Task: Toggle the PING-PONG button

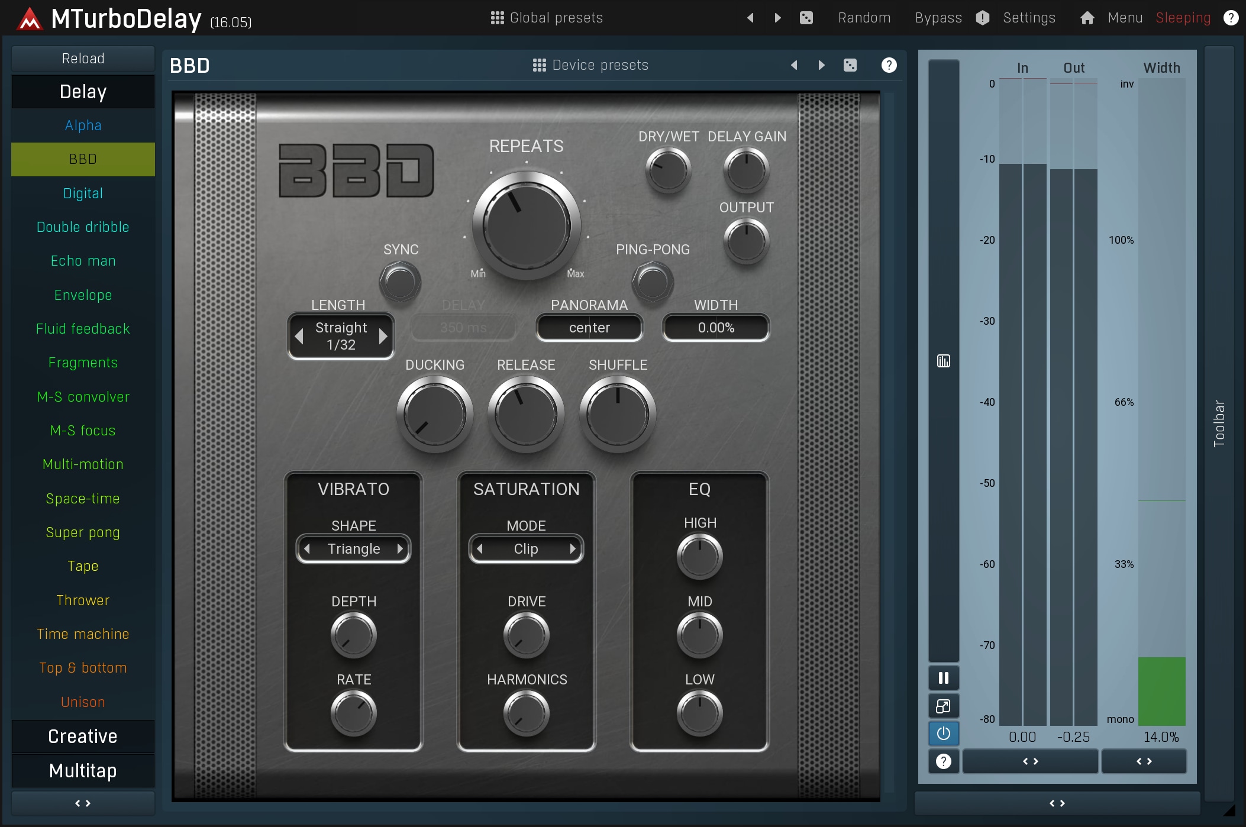Action: point(653,282)
